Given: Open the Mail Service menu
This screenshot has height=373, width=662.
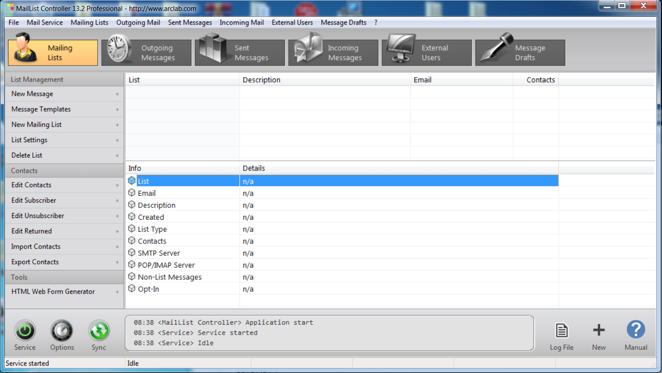Looking at the screenshot, I should (45, 22).
